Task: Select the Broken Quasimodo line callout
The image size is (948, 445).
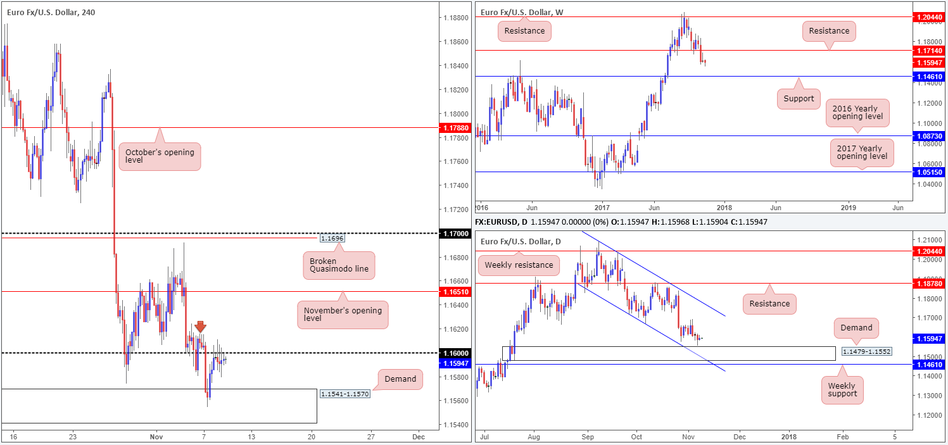Action: click(339, 266)
